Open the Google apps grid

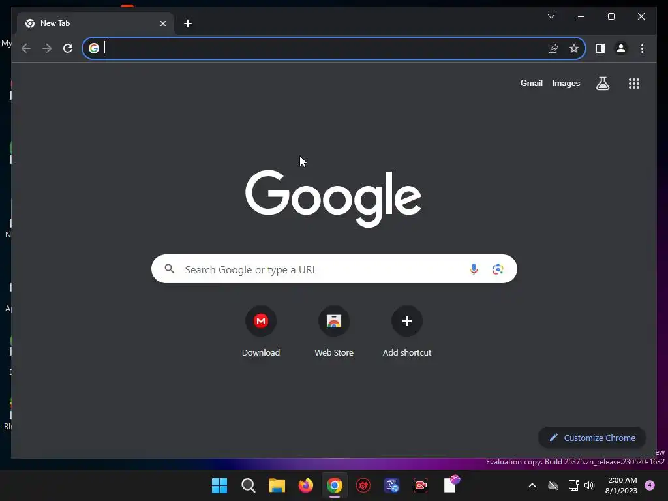[634, 83]
